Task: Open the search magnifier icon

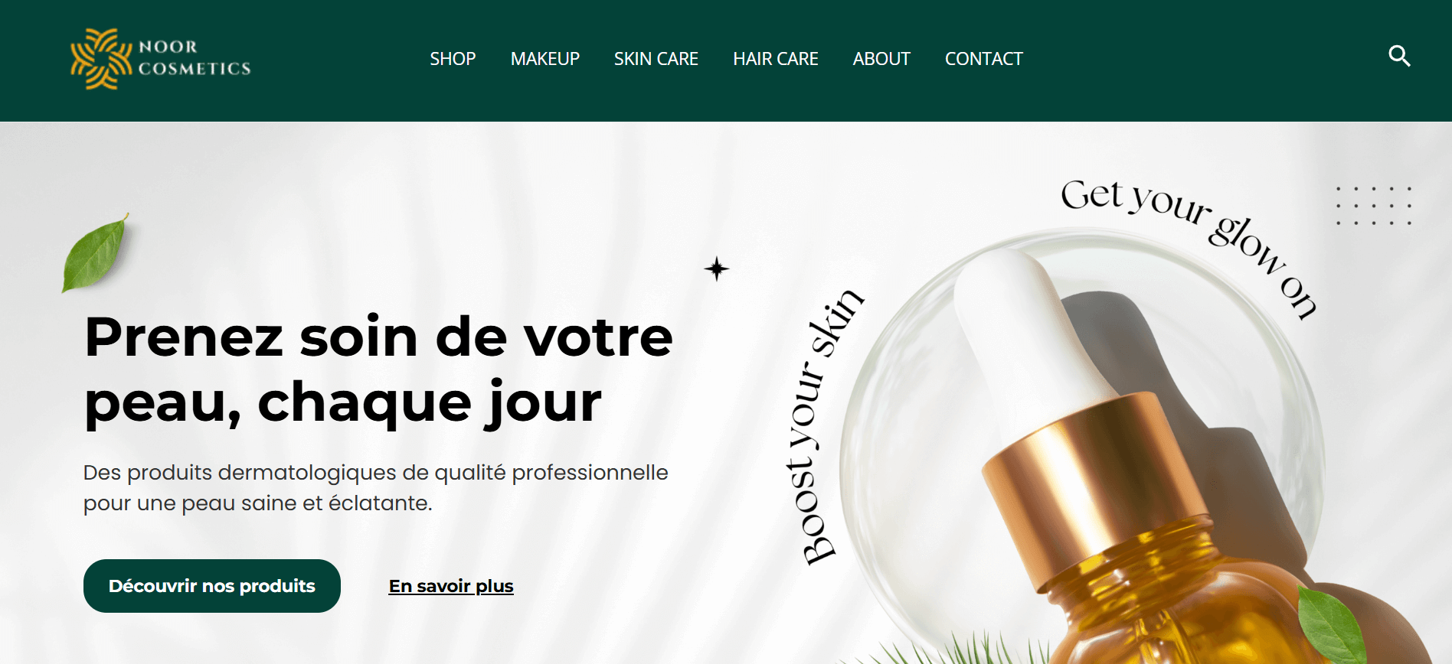Action: 1399,56
